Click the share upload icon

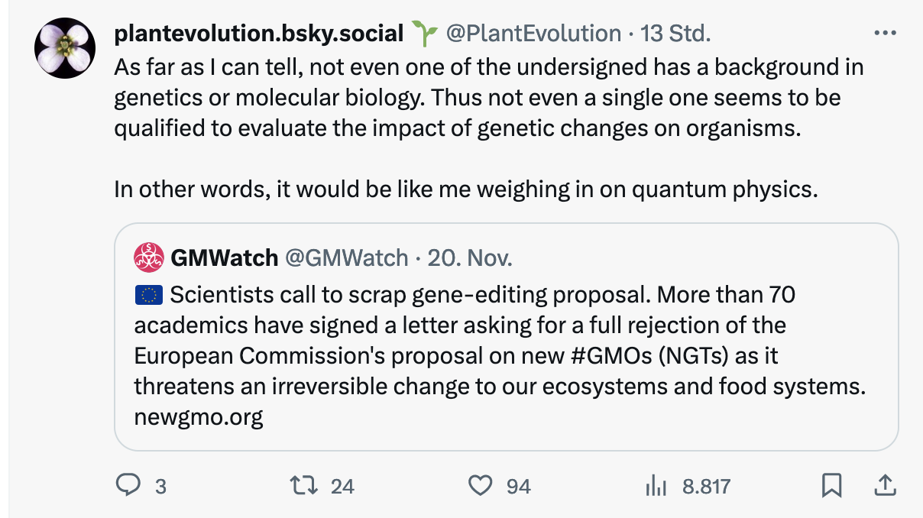[883, 485]
